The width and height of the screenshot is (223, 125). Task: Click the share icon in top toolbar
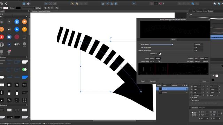pos(6,3)
